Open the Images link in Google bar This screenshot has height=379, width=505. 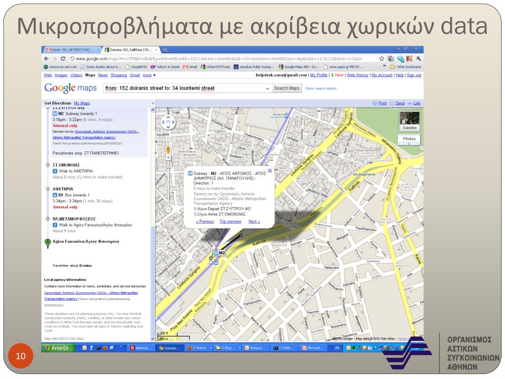(61, 75)
